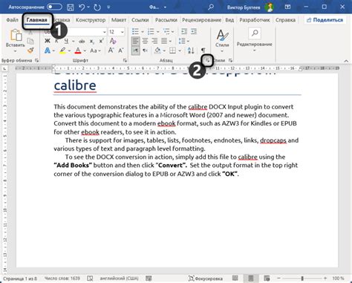Undo the last action
352x283 pixels.
point(82,7)
